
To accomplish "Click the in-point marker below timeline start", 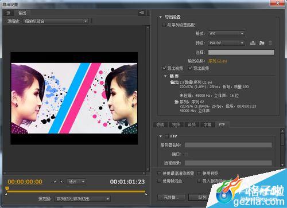I will (x=6, y=194).
